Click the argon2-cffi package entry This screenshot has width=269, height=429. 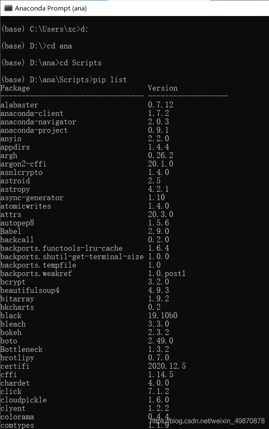23,164
